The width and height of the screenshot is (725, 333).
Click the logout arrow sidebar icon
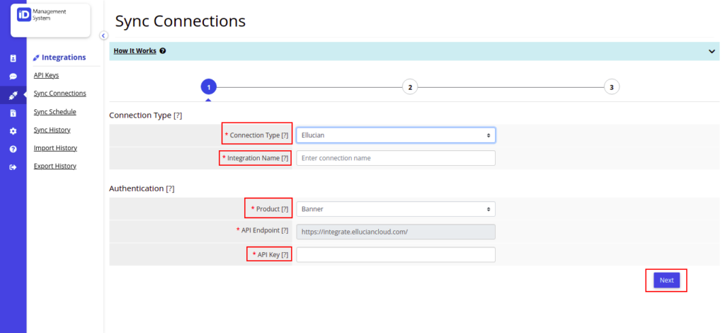pos(13,167)
